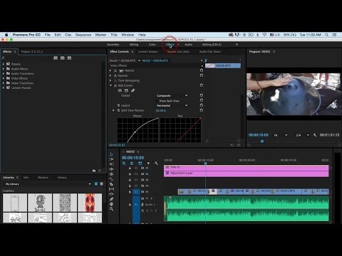Click the free draw bezier pen mask icon
Viewport: 342px width, 256px height.
pyautogui.click(x=133, y=90)
